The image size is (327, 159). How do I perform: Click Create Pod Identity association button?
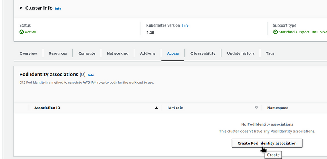267,143
